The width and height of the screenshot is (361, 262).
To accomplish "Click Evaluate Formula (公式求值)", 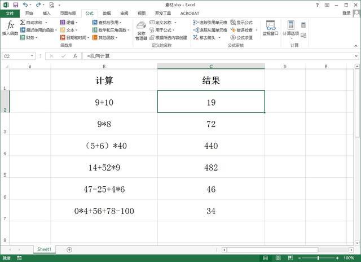I will pyautogui.click(x=241, y=37).
